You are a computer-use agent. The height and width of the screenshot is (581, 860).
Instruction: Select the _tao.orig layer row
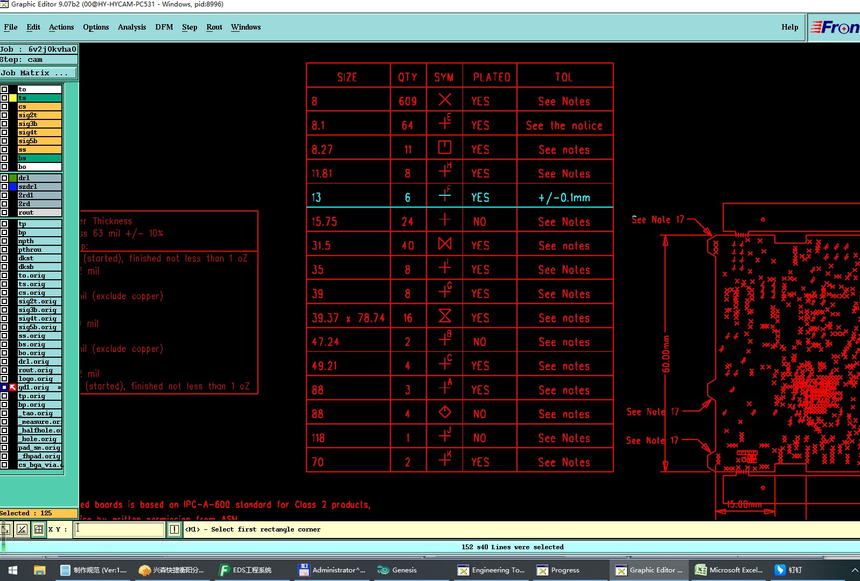40,413
